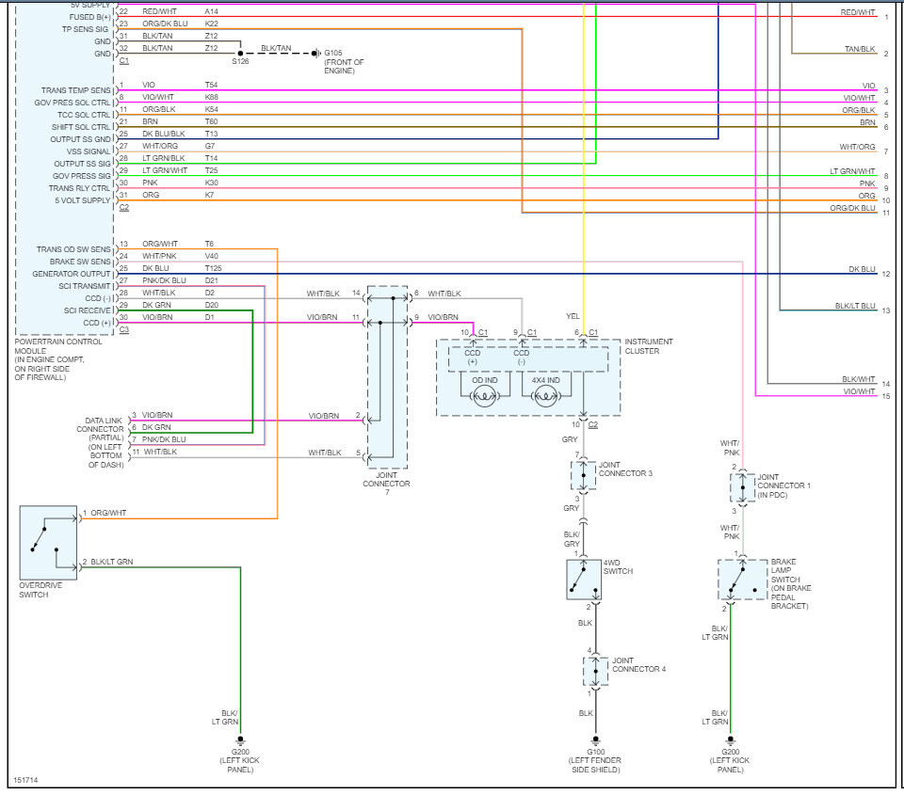Click the Joint Connector 3 box
Viewport: 904px width, 795px height.
coord(584,476)
